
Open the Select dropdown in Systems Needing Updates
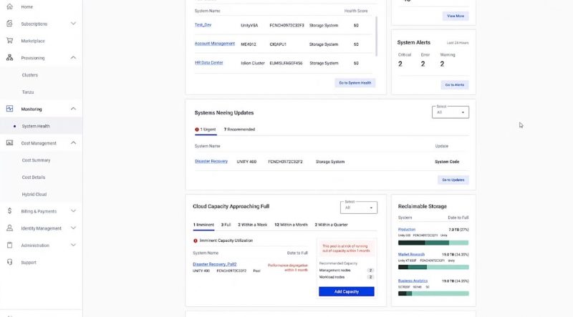click(x=451, y=112)
